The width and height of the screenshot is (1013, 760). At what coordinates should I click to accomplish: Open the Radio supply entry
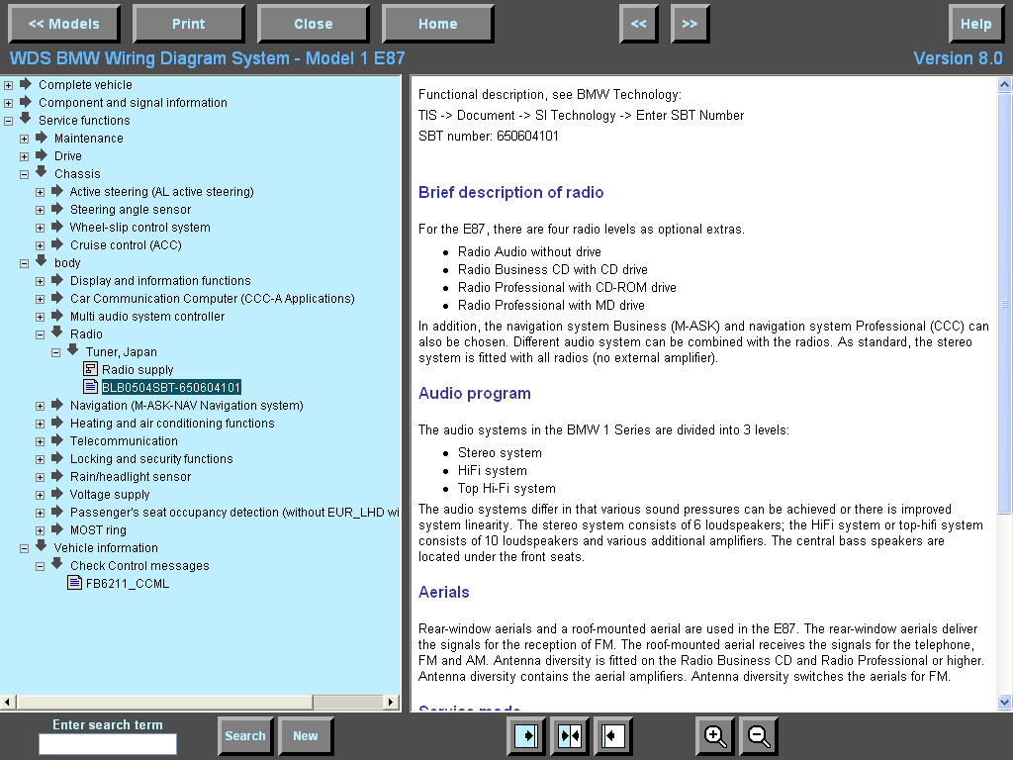point(138,370)
